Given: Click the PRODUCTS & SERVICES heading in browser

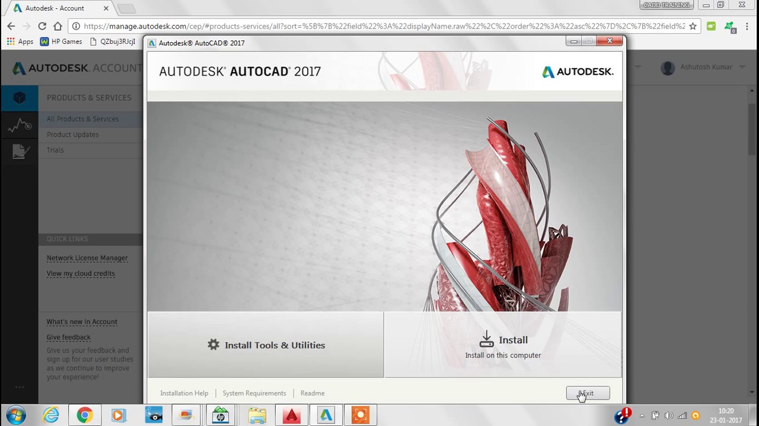Looking at the screenshot, I should click(x=89, y=98).
